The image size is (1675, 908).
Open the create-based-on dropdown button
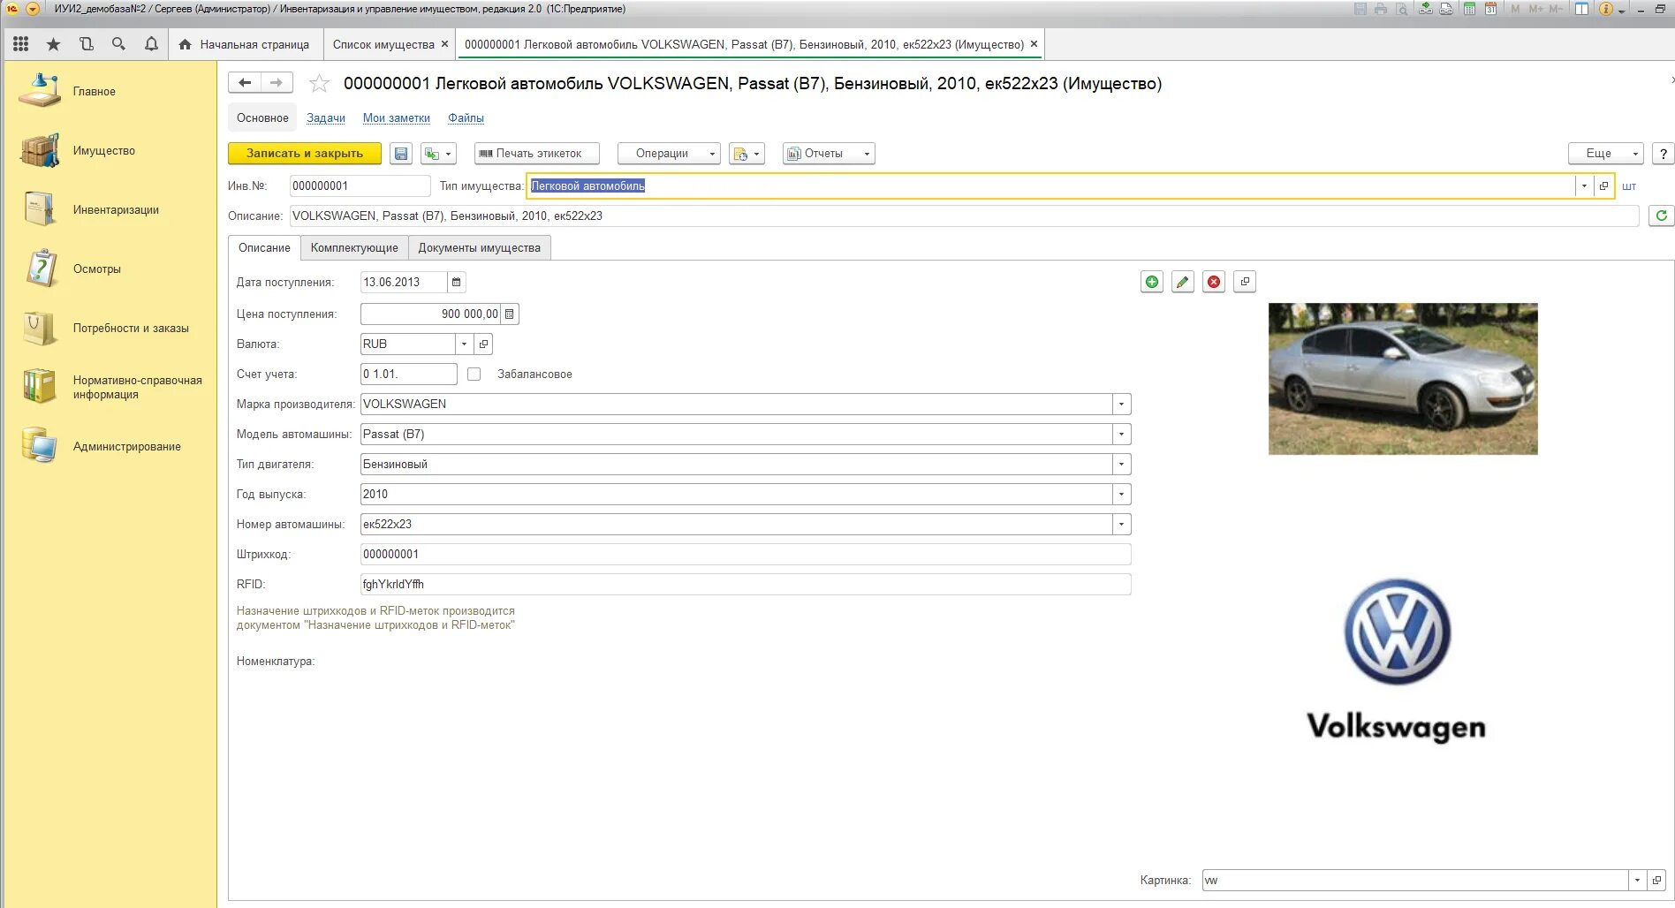pos(438,154)
